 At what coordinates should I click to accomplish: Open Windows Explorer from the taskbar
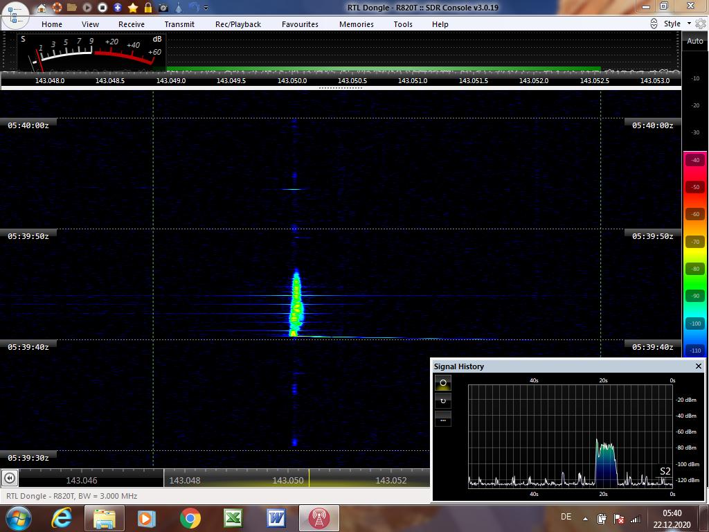point(105,518)
